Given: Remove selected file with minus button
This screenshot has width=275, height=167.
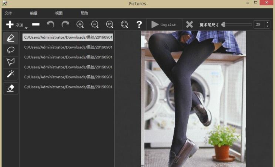Looking at the screenshot, I should 36,25.
